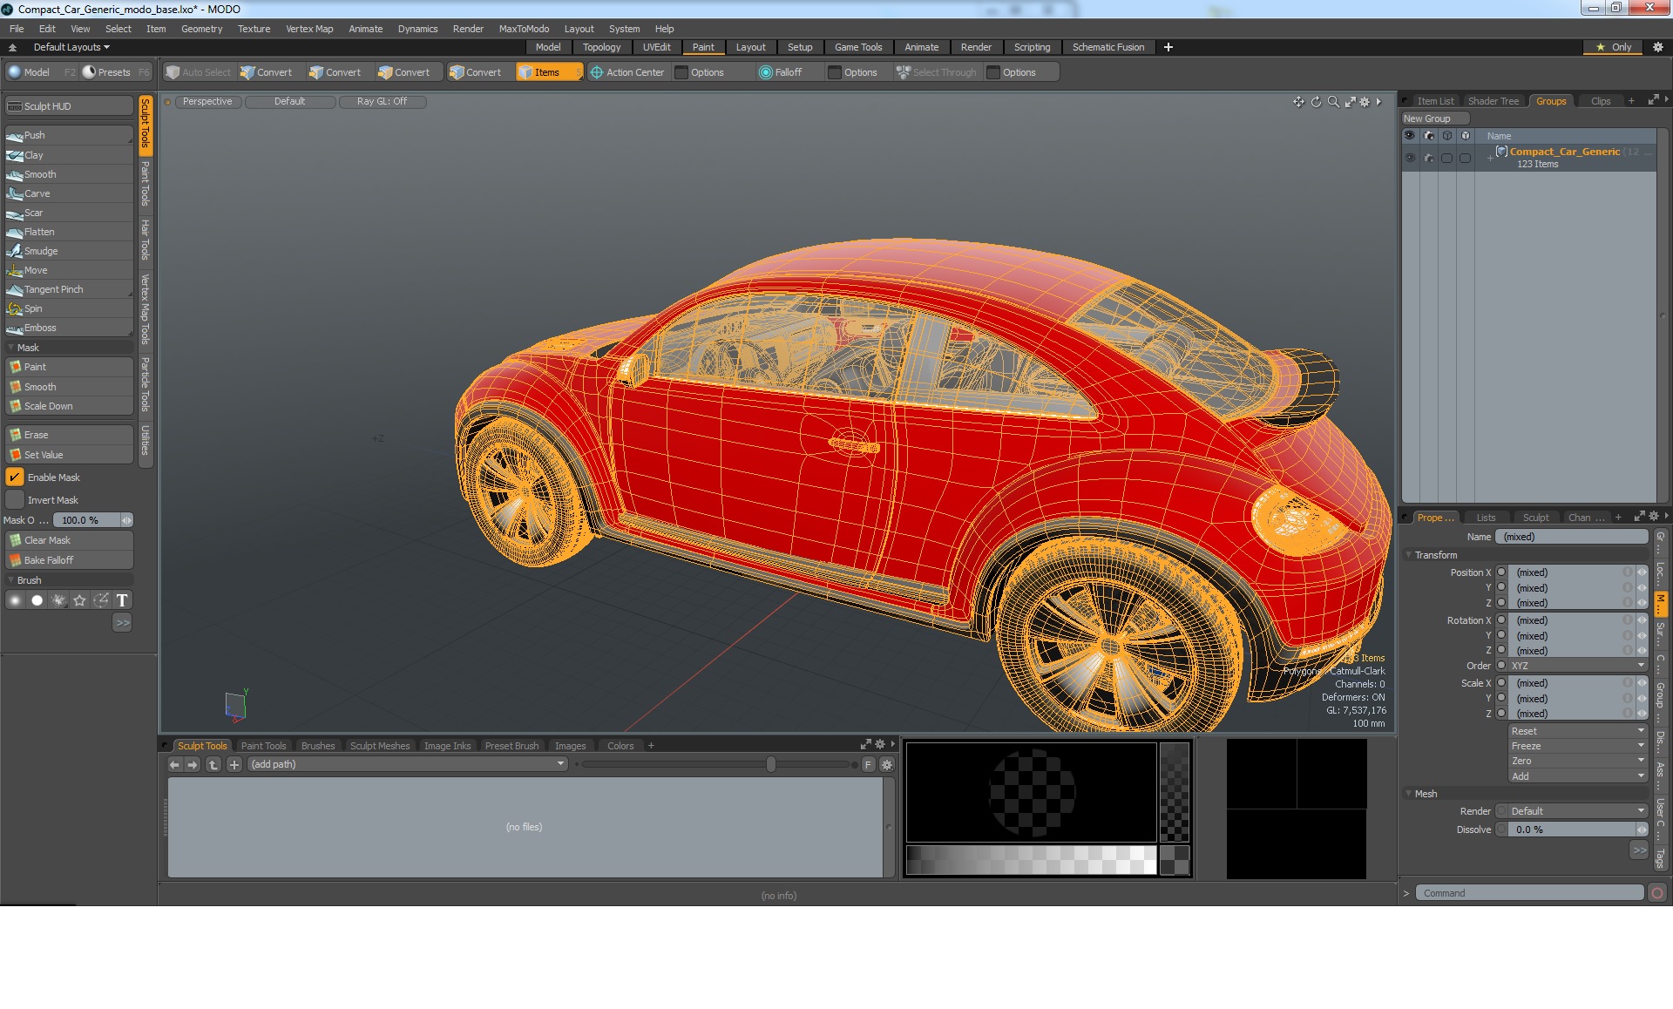
Task: Select the sculpt Move tool
Action: pos(69,270)
